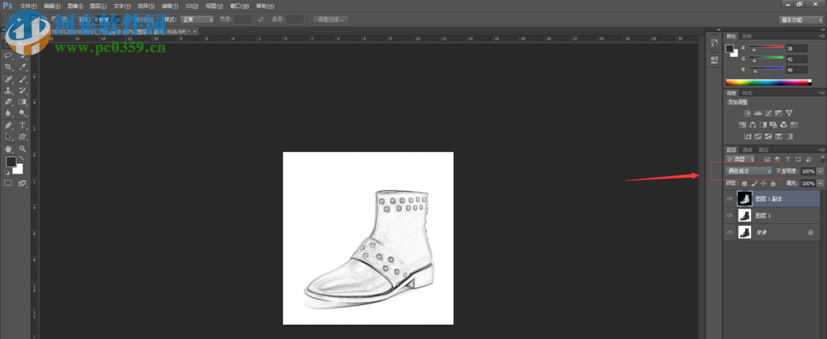Switch to the 色板 tab
Screen dimensions: 827x339
pyautogui.click(x=747, y=36)
